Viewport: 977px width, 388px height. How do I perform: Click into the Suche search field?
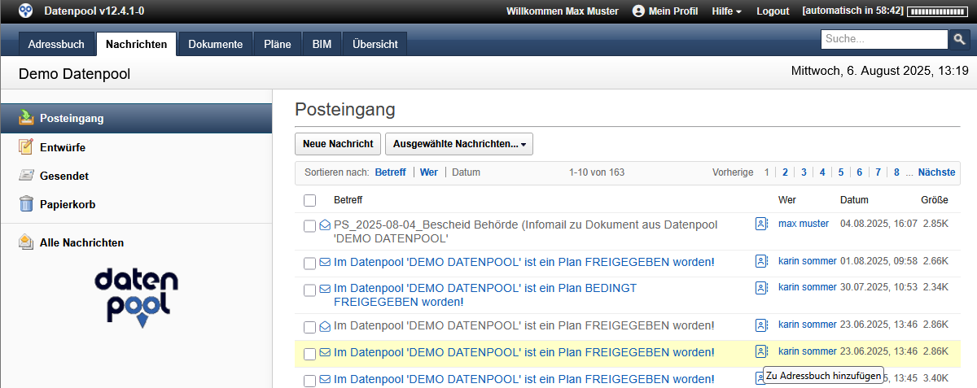(883, 39)
